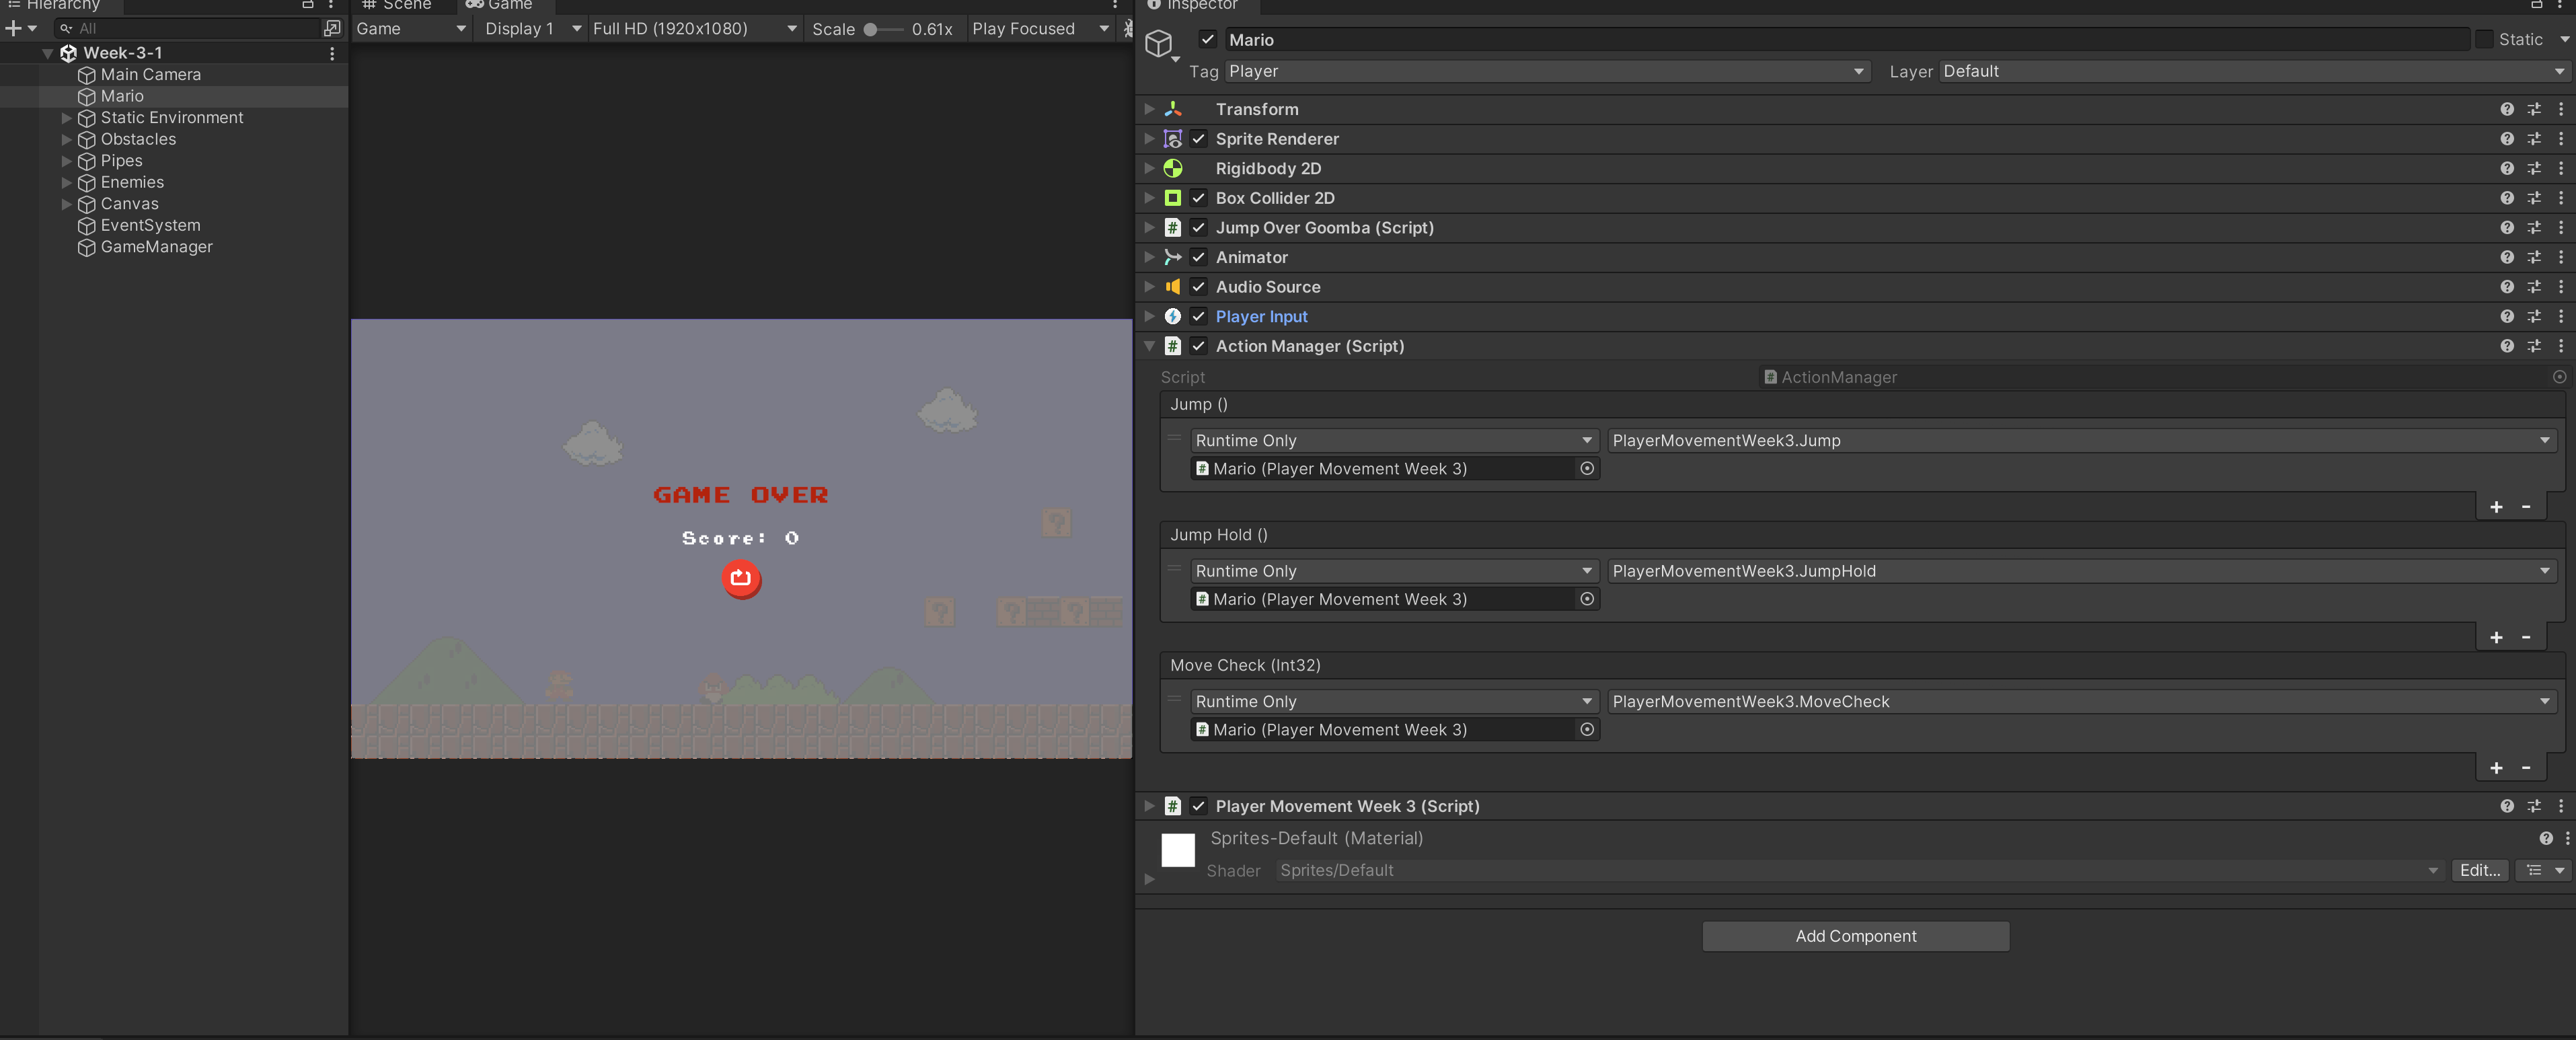This screenshot has width=2576, height=1040.
Task: Open Action Manager three-dot options menu
Action: tap(2561, 346)
